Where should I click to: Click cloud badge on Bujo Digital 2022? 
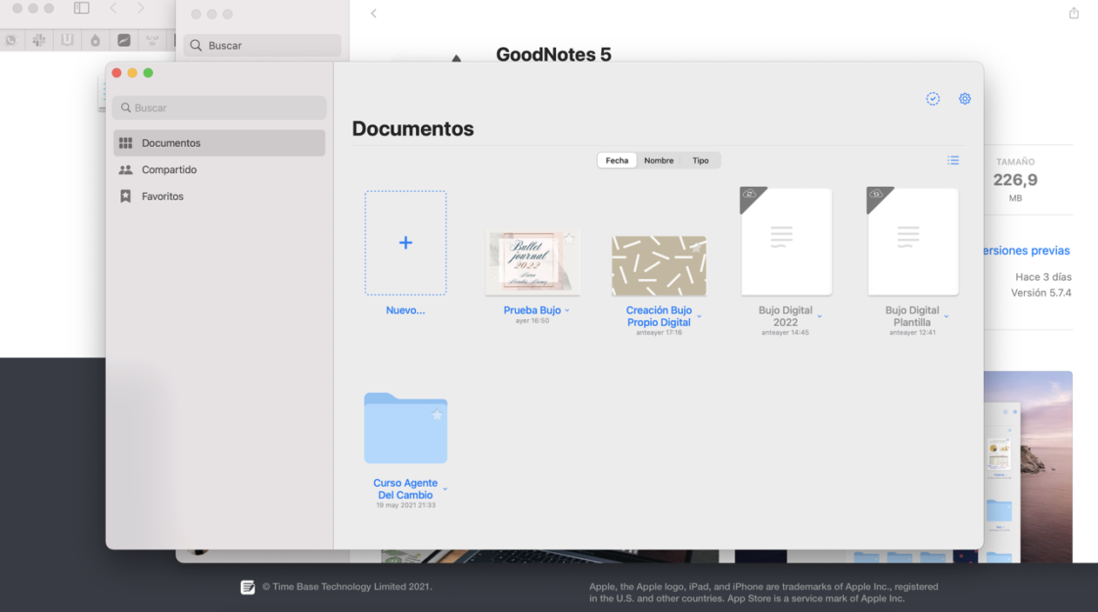pos(748,195)
